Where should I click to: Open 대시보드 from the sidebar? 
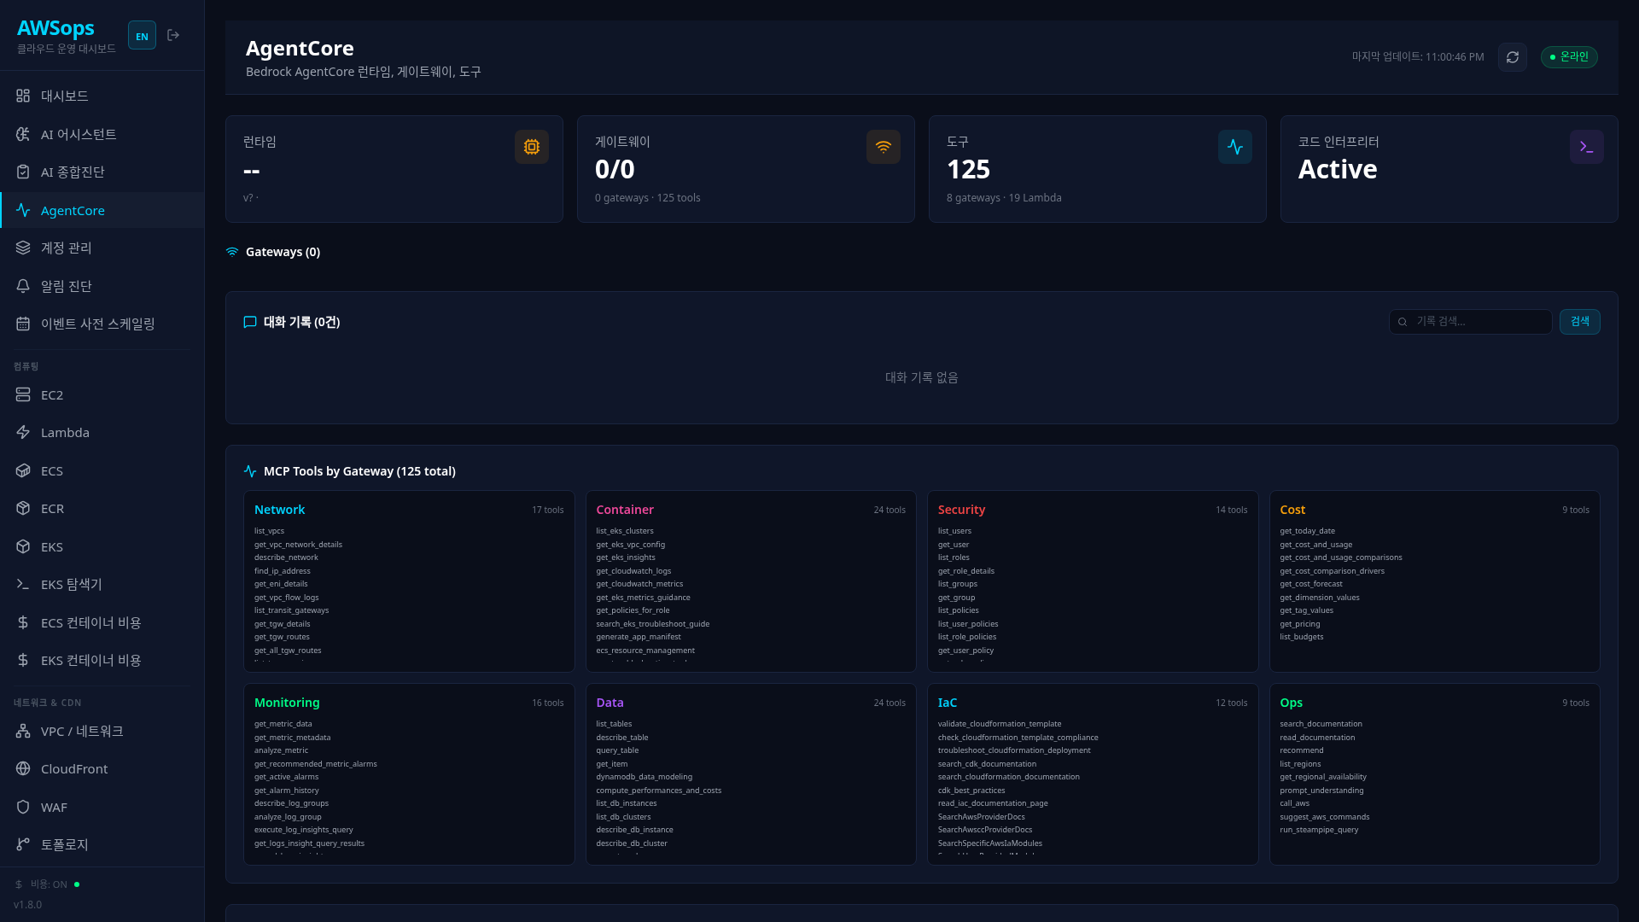tap(102, 96)
